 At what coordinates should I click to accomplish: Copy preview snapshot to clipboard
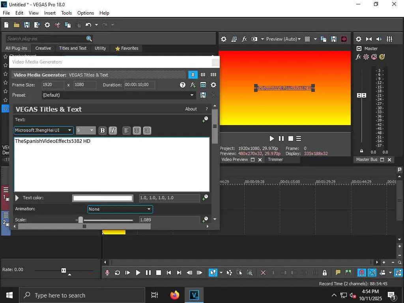coord(324,39)
